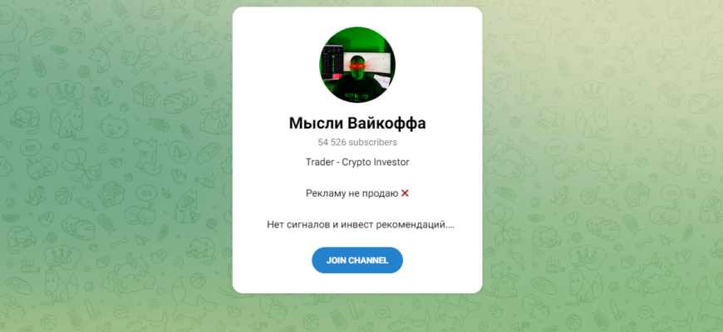The height and width of the screenshot is (332, 723).
Task: Select the 54 526 subscribers count text
Action: (x=357, y=142)
